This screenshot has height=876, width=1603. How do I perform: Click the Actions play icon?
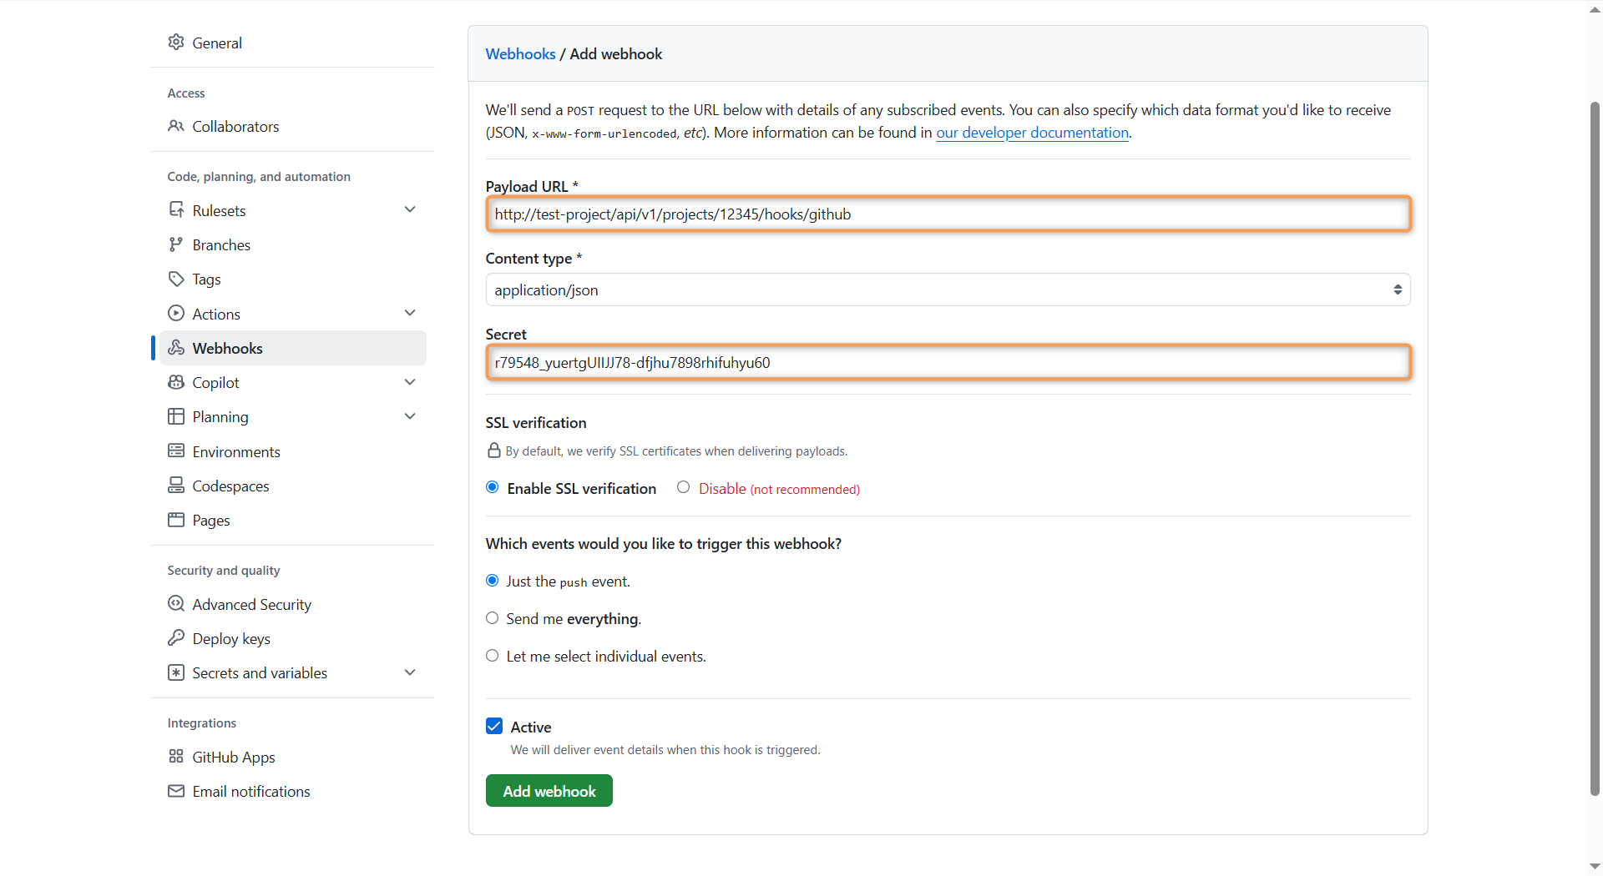[175, 314]
